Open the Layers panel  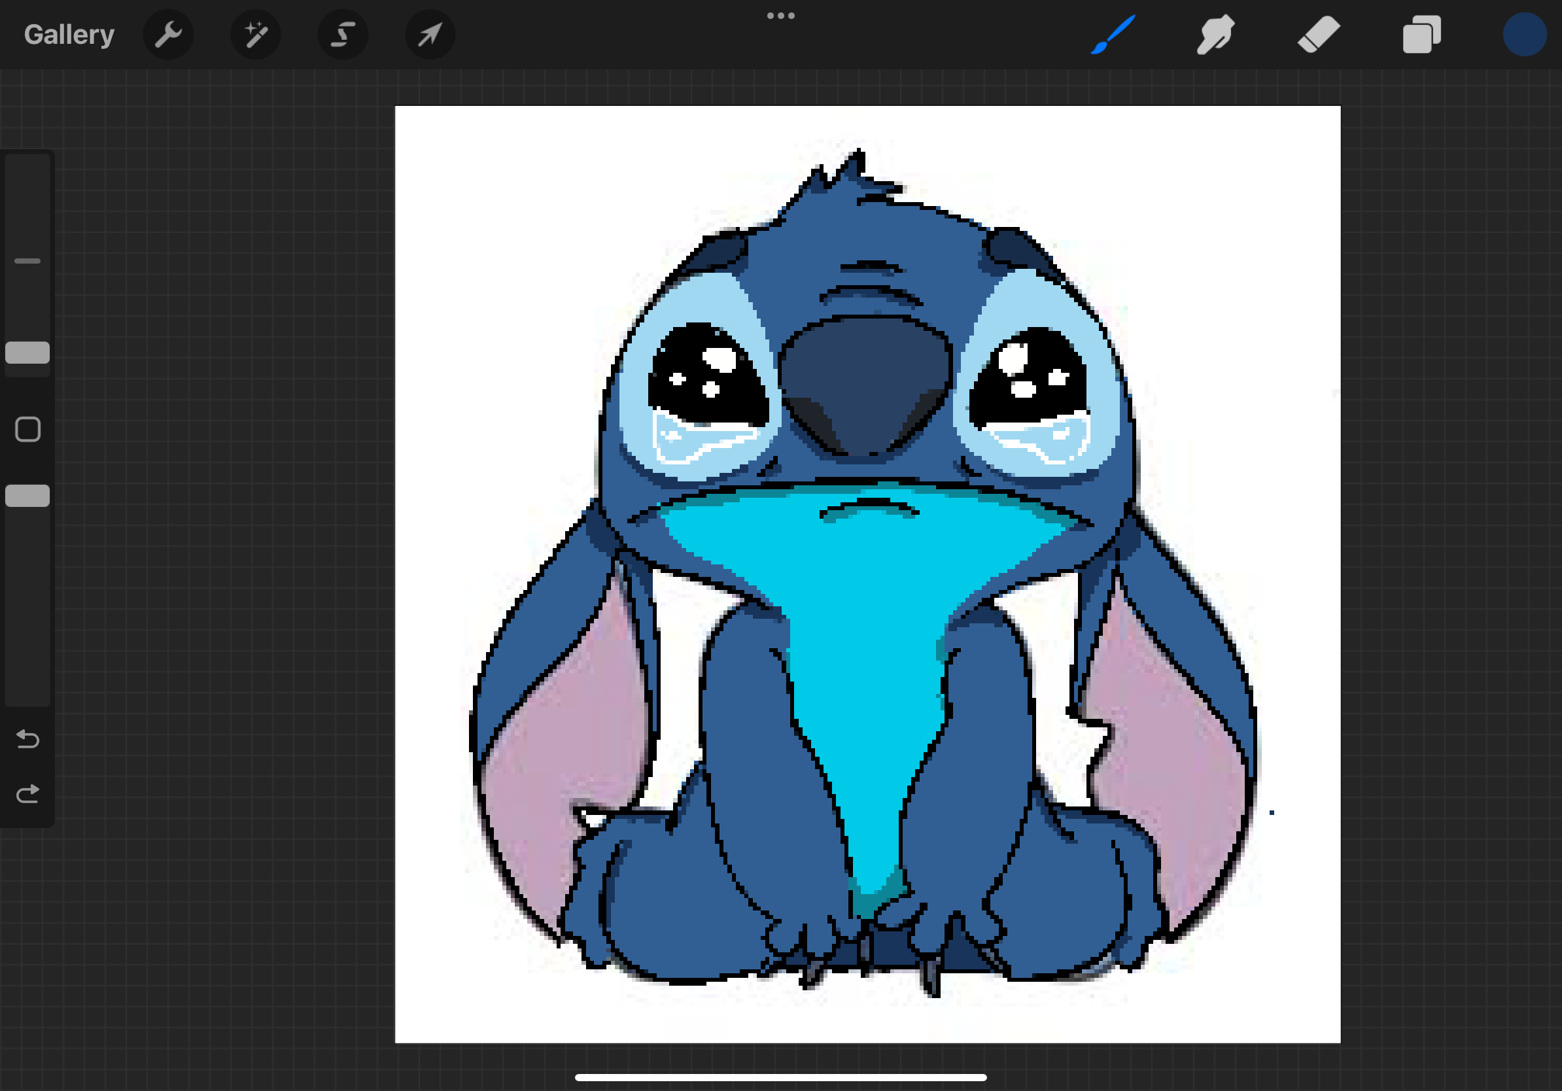(1421, 35)
